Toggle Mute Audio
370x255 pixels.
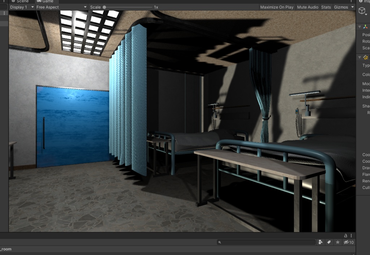pyautogui.click(x=307, y=7)
